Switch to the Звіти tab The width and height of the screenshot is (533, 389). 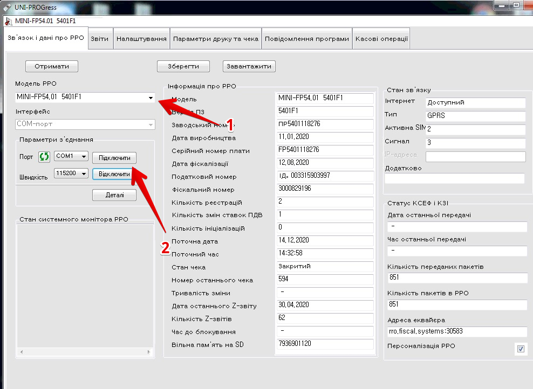[100, 39]
